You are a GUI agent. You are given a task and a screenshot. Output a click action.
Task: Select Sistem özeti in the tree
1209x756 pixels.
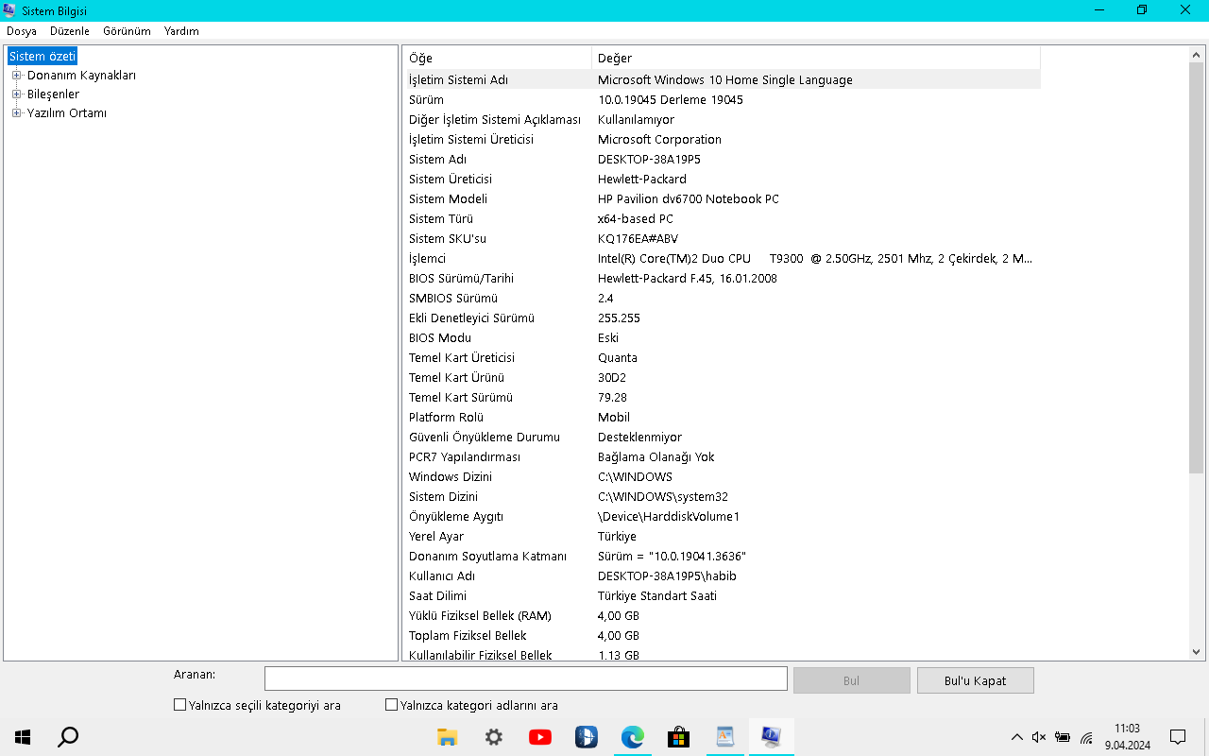(43, 57)
